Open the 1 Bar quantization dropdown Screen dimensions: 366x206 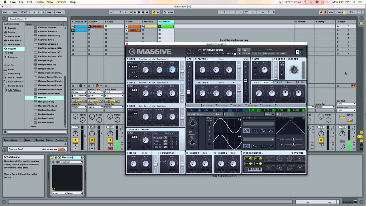coord(59,12)
